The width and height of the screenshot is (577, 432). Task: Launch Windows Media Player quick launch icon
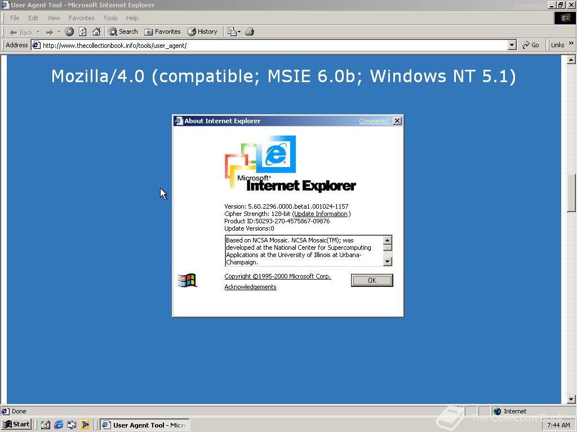click(85, 425)
